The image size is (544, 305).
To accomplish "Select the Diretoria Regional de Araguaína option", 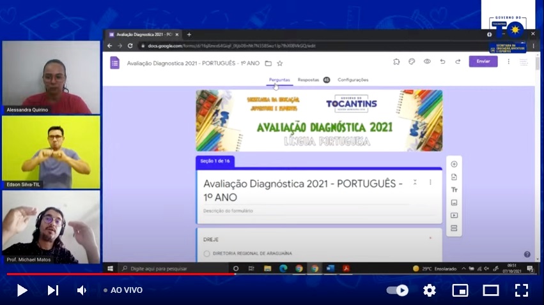I will coord(206,253).
